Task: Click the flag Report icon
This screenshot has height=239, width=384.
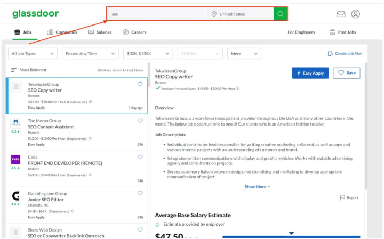Action: pyautogui.click(x=342, y=197)
